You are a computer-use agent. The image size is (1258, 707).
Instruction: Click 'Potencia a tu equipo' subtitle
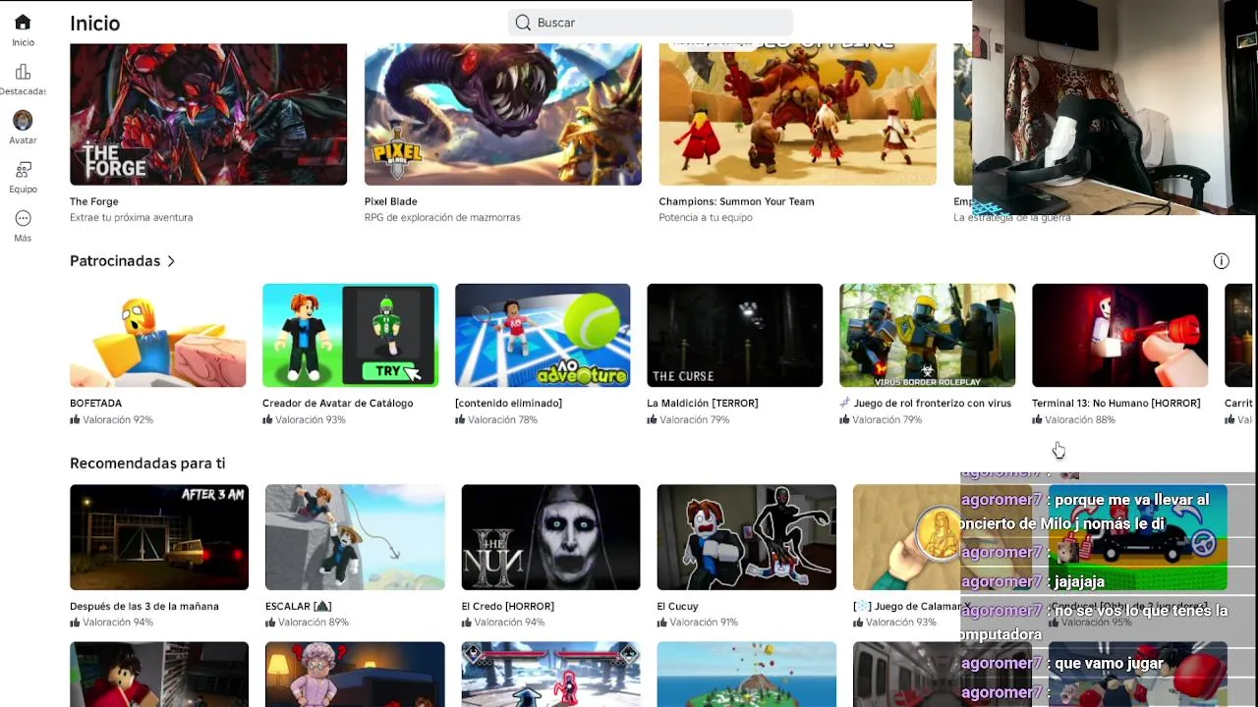[706, 218]
